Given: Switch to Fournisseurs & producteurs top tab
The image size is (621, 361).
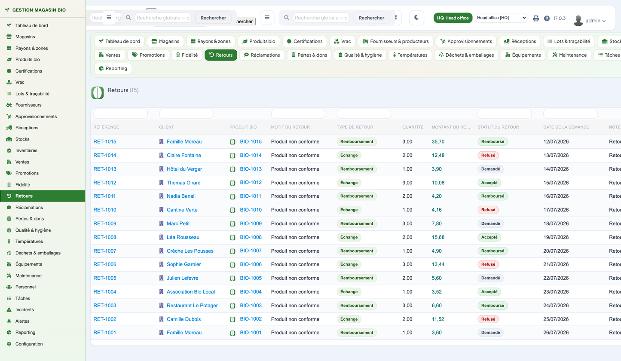Looking at the screenshot, I should pos(395,41).
